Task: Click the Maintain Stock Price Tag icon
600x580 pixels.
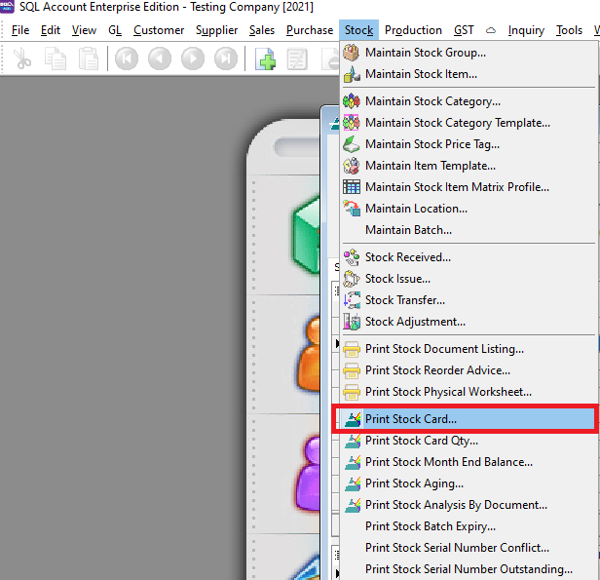Action: coord(352,144)
